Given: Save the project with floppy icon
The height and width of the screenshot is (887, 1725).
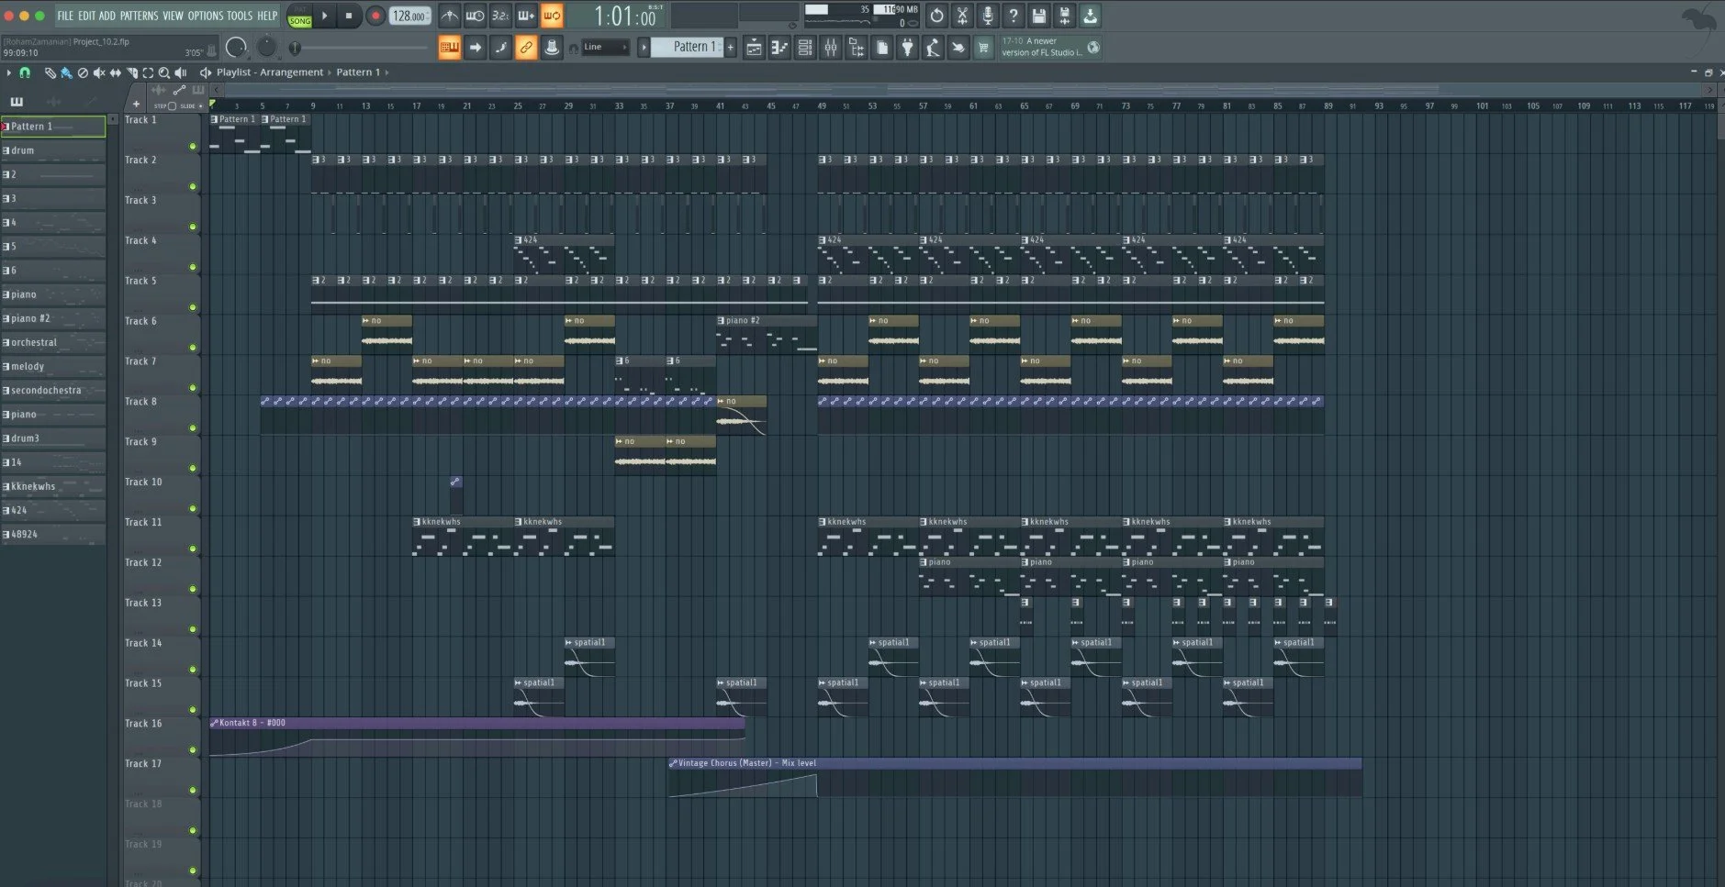Looking at the screenshot, I should 1039,16.
